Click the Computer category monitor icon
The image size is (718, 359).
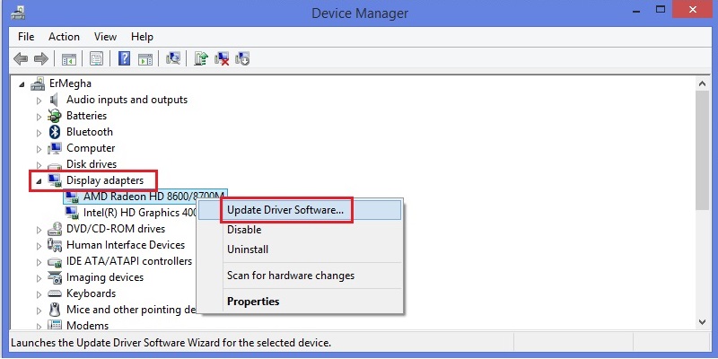tap(55, 148)
